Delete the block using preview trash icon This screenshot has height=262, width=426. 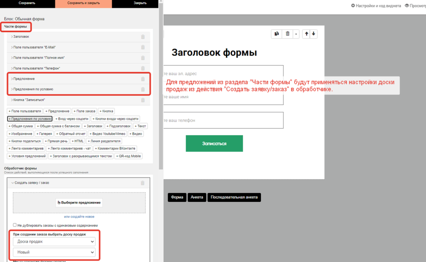[x=288, y=34]
